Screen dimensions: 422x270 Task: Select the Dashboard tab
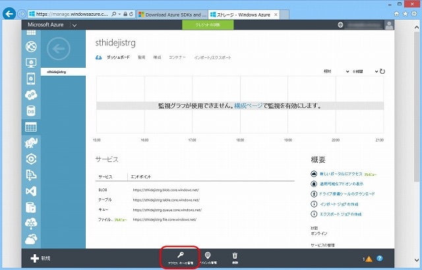click(x=118, y=57)
